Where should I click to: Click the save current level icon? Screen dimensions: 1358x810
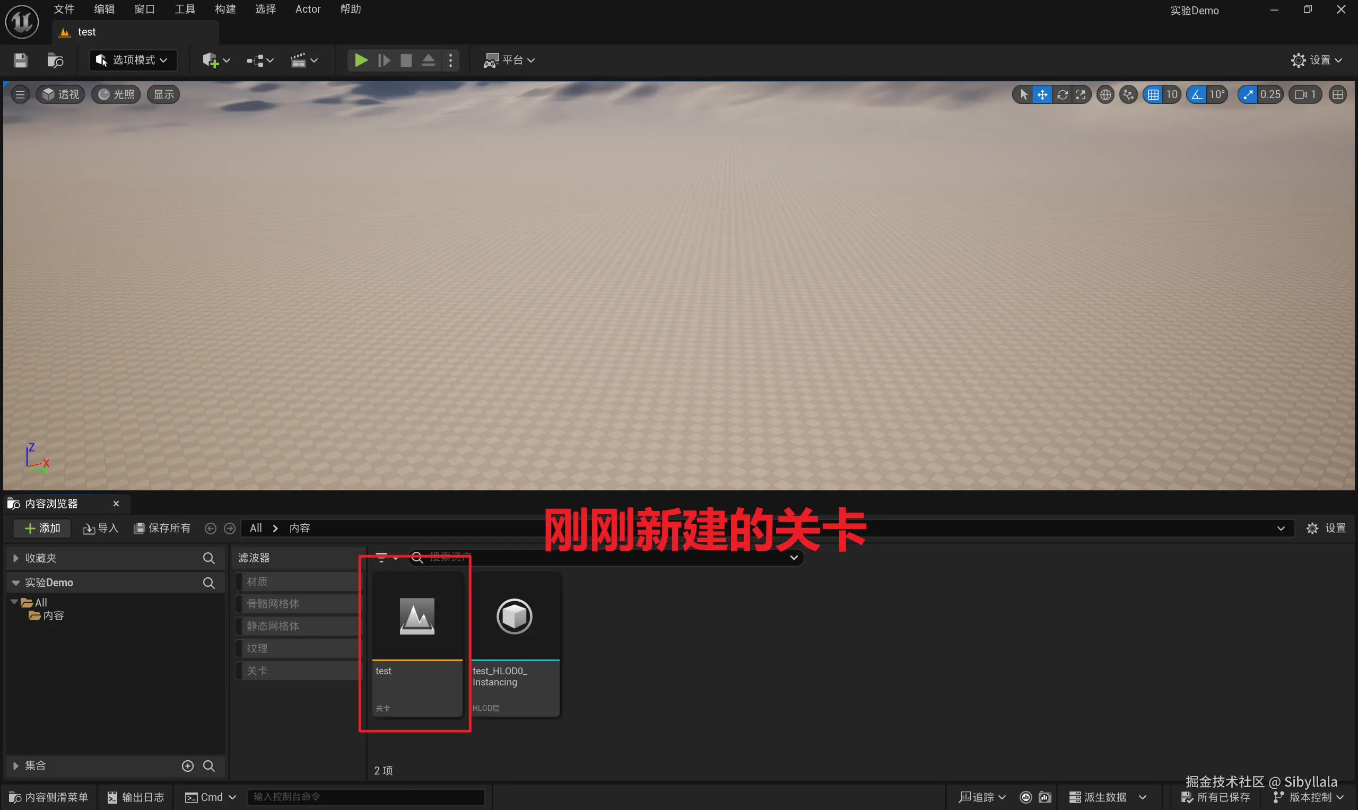20,60
